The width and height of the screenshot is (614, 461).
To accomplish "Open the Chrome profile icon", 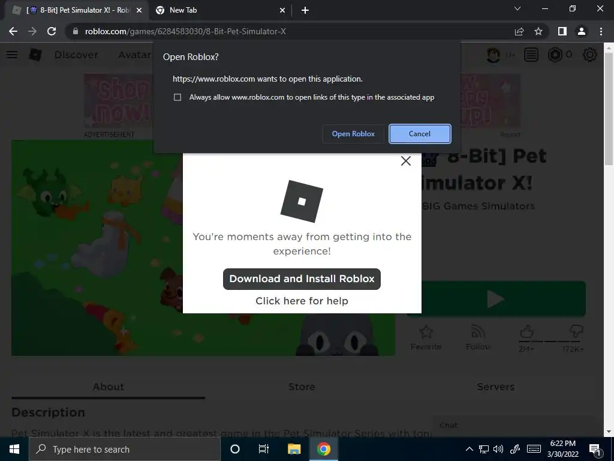I will (582, 31).
